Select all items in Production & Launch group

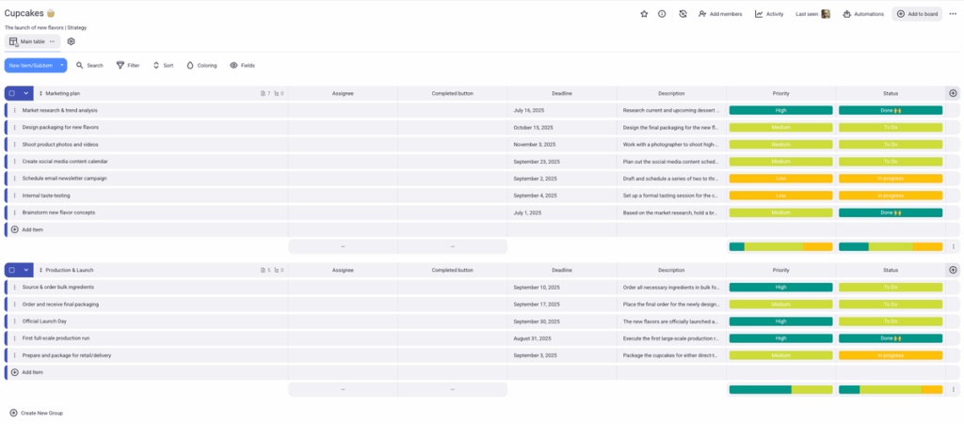point(11,270)
